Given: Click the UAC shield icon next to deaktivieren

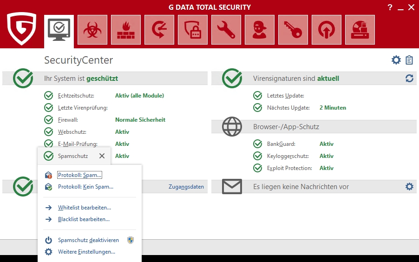Looking at the screenshot, I should (131, 240).
